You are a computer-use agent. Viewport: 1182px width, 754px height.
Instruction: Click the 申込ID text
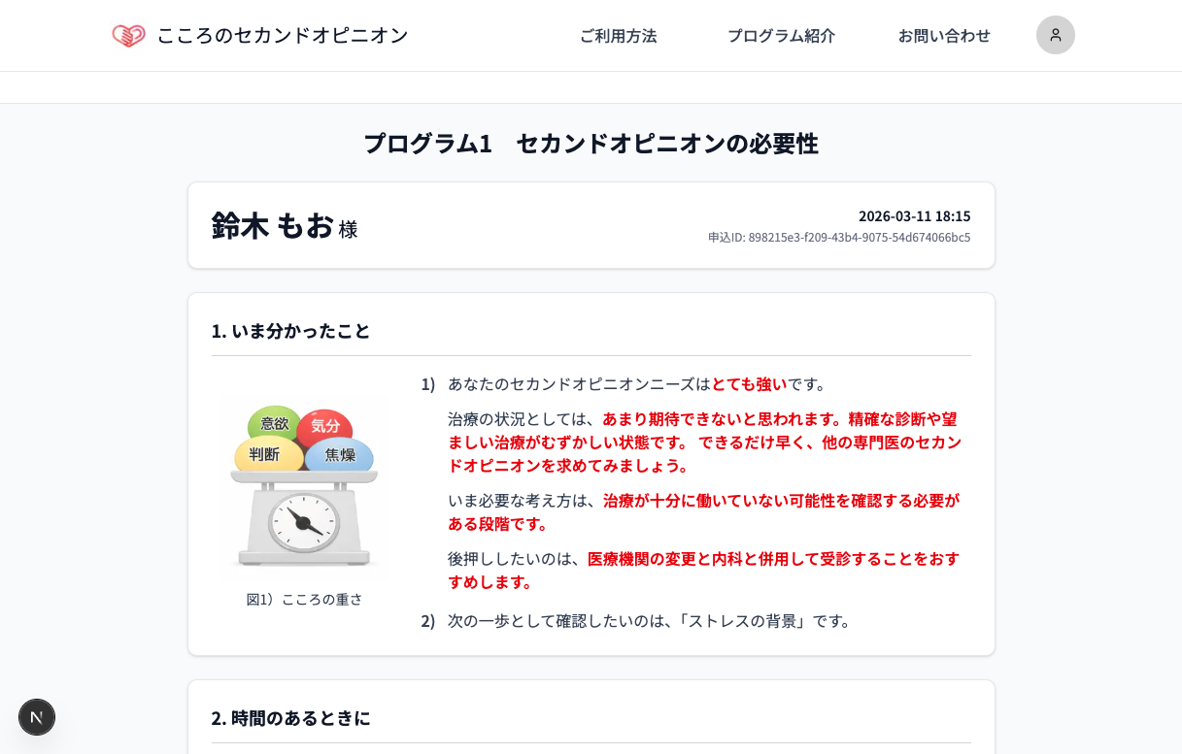point(838,238)
